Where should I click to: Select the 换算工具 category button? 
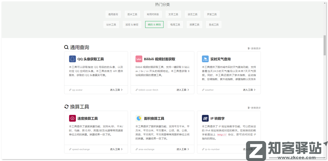click(x=194, y=25)
